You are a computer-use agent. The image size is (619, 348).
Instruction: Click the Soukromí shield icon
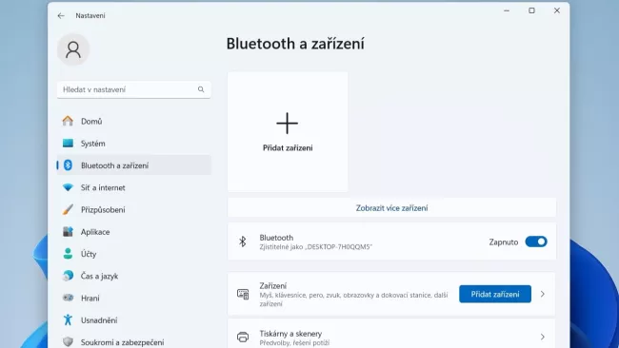point(68,342)
